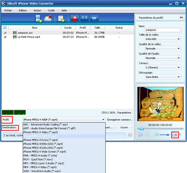Click the Paramètres button

(x=124, y=113)
